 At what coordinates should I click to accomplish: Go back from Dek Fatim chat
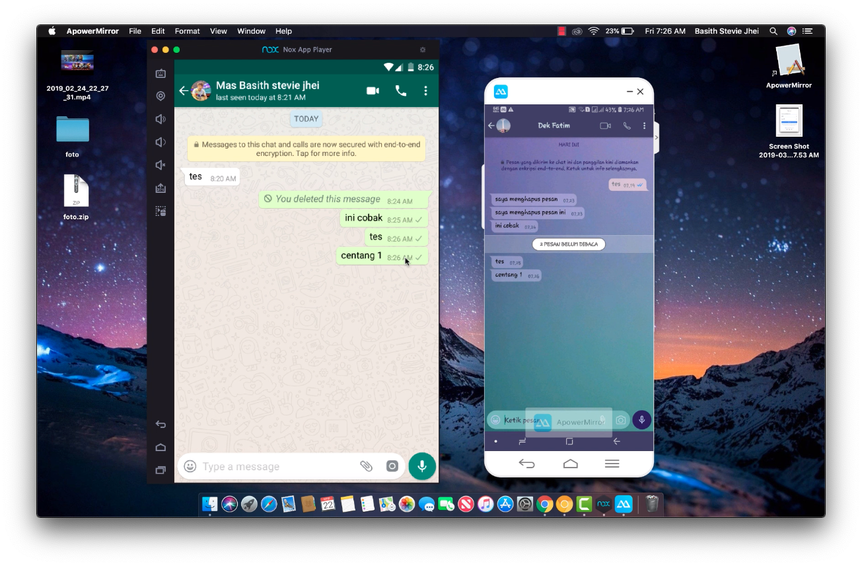point(491,125)
